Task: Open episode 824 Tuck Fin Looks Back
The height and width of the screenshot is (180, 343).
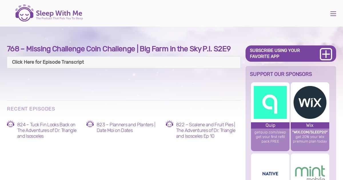Action: pos(47,130)
